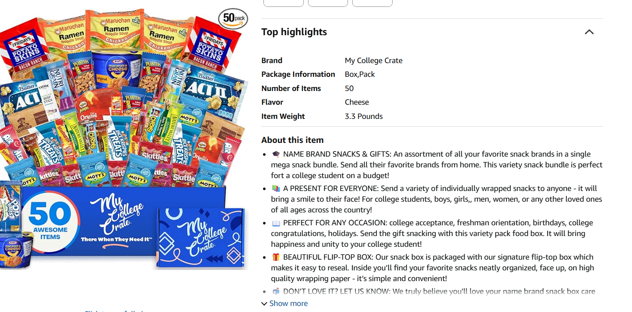
Task: Click the books emoji beside A PRESENT FOR EVERYONE
Action: tap(276, 188)
